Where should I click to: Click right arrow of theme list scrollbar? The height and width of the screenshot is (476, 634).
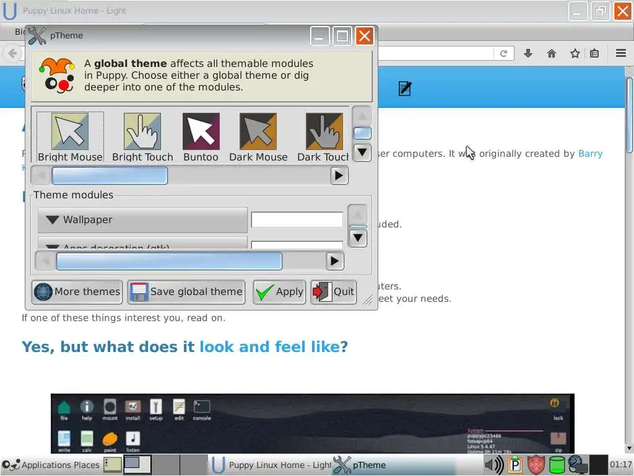tap(339, 175)
